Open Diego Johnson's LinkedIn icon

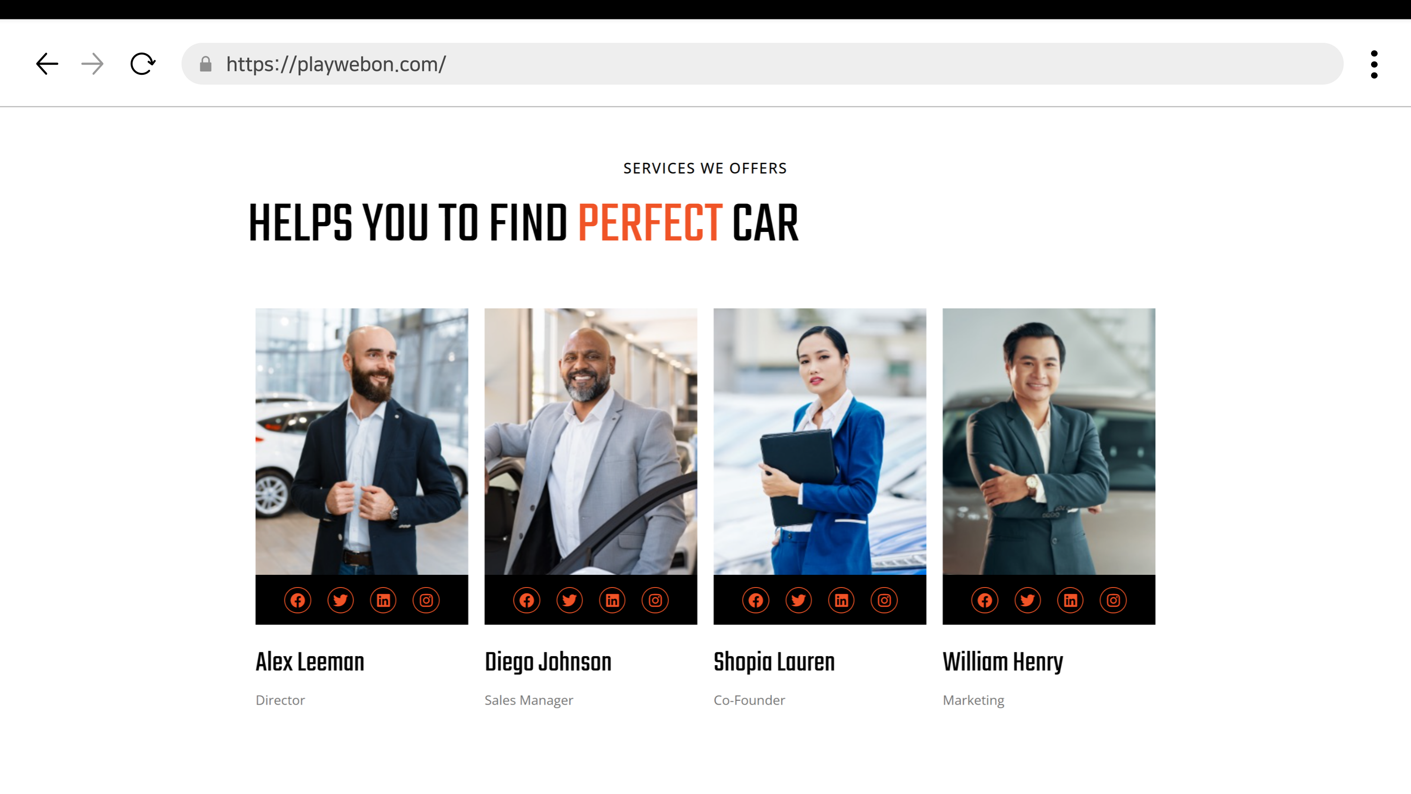[x=612, y=600]
